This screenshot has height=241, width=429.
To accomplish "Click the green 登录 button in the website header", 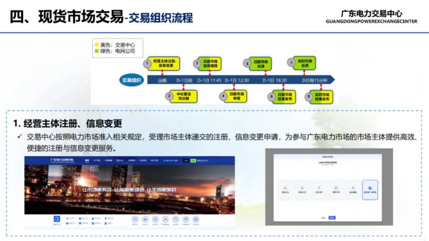I will coord(193,161).
